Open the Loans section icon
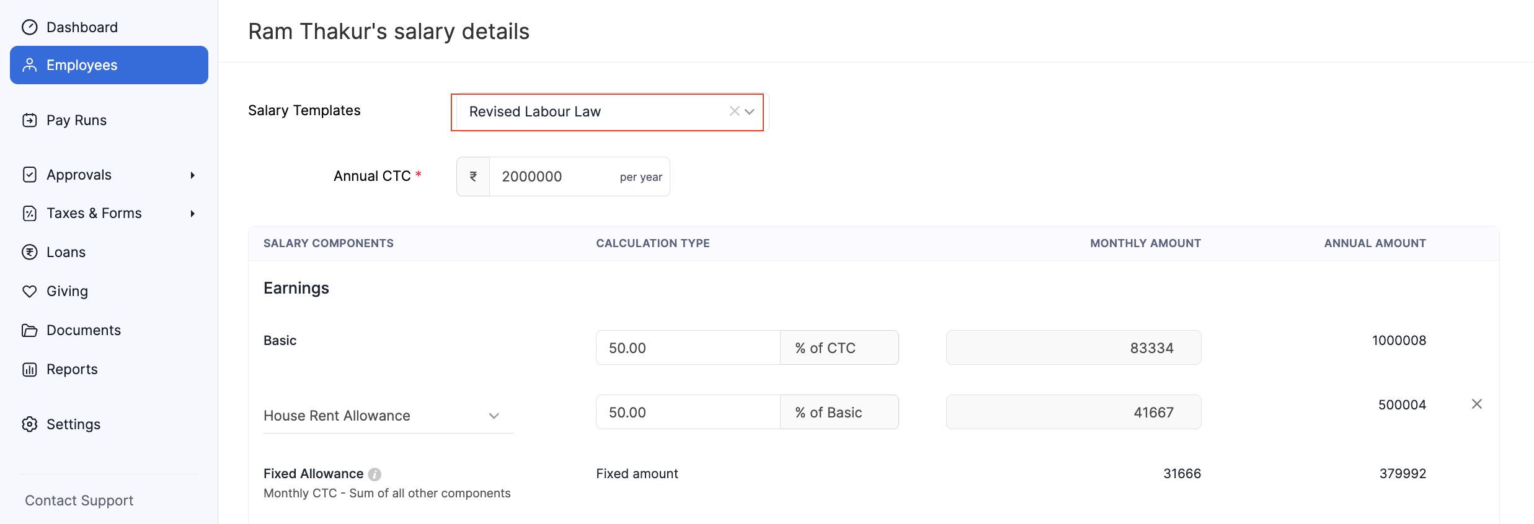This screenshot has width=1534, height=524. pyautogui.click(x=30, y=251)
